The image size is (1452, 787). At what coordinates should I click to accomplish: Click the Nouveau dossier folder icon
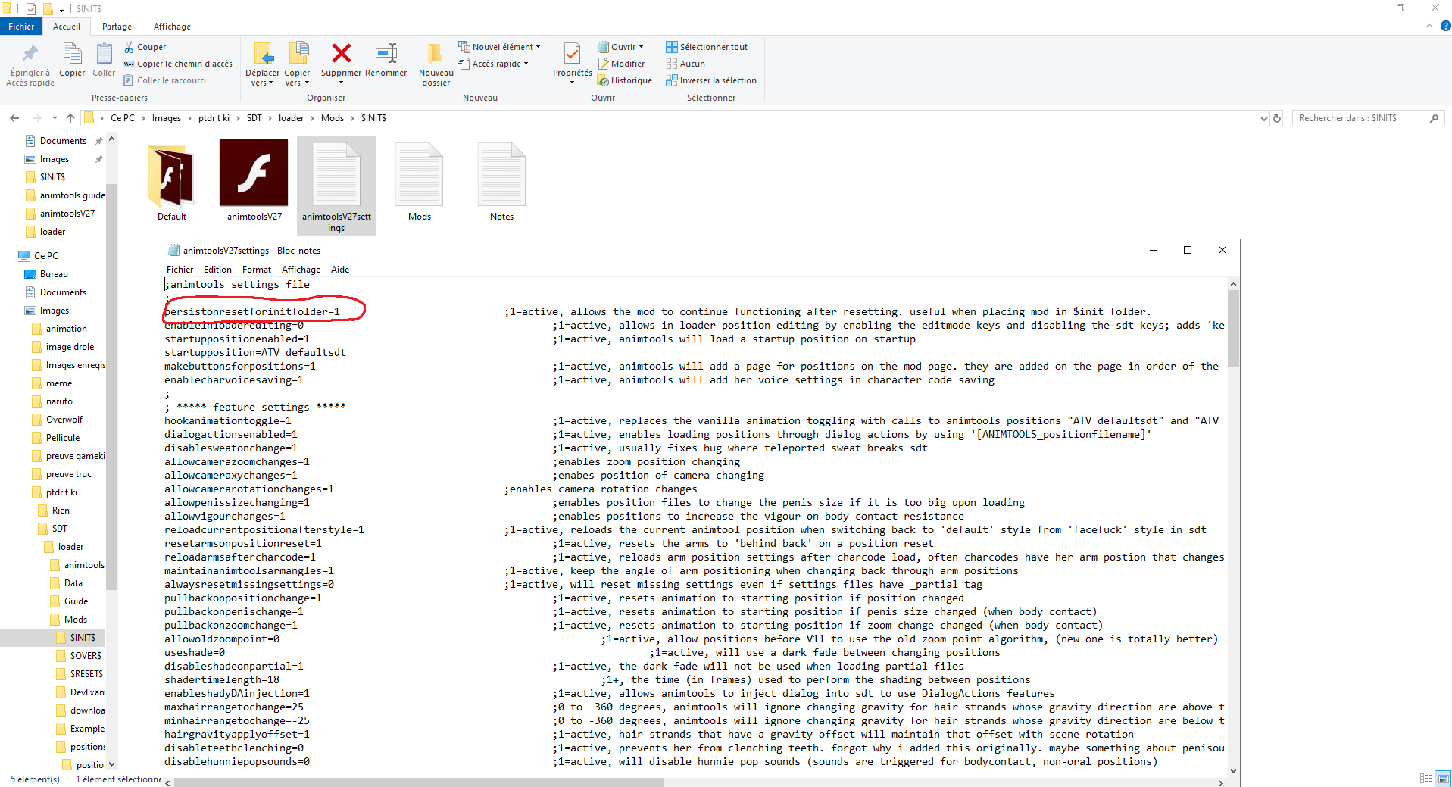[436, 54]
